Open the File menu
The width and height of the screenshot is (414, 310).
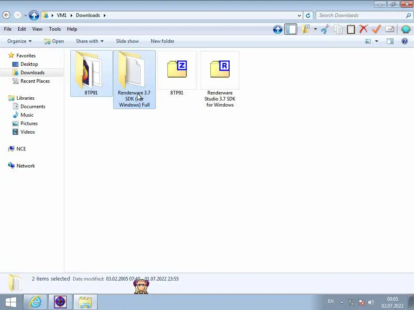click(8, 29)
